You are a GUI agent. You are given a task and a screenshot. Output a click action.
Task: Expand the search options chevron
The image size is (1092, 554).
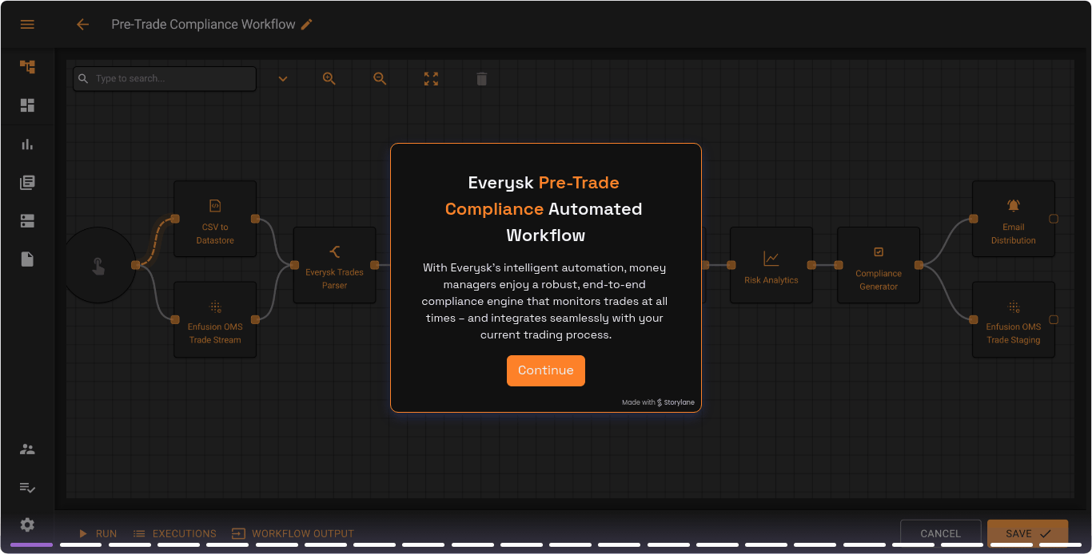283,79
